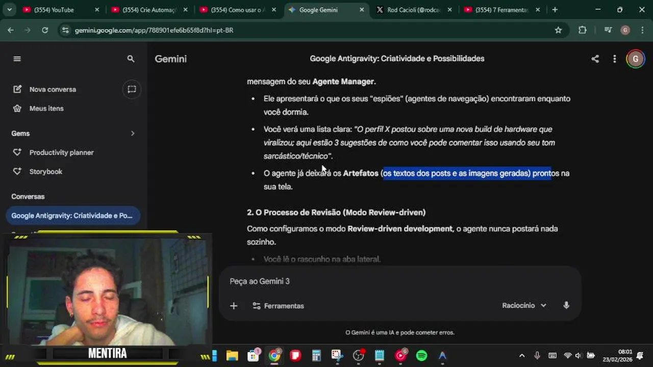Share the conversation using the share icon
Viewport: 653px width, 367px height.
[595, 59]
